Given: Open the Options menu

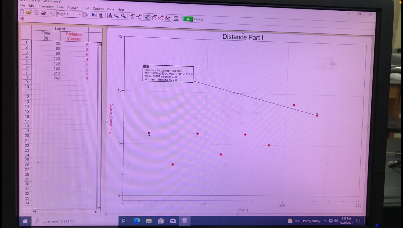Looking at the screenshot, I should pyautogui.click(x=98, y=9).
